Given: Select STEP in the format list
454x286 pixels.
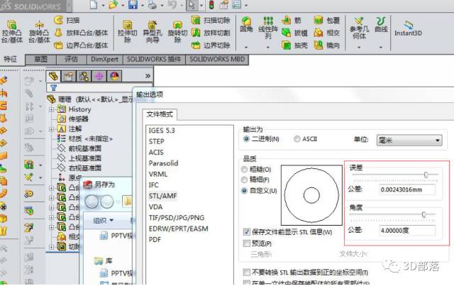Looking at the screenshot, I should [x=157, y=141].
